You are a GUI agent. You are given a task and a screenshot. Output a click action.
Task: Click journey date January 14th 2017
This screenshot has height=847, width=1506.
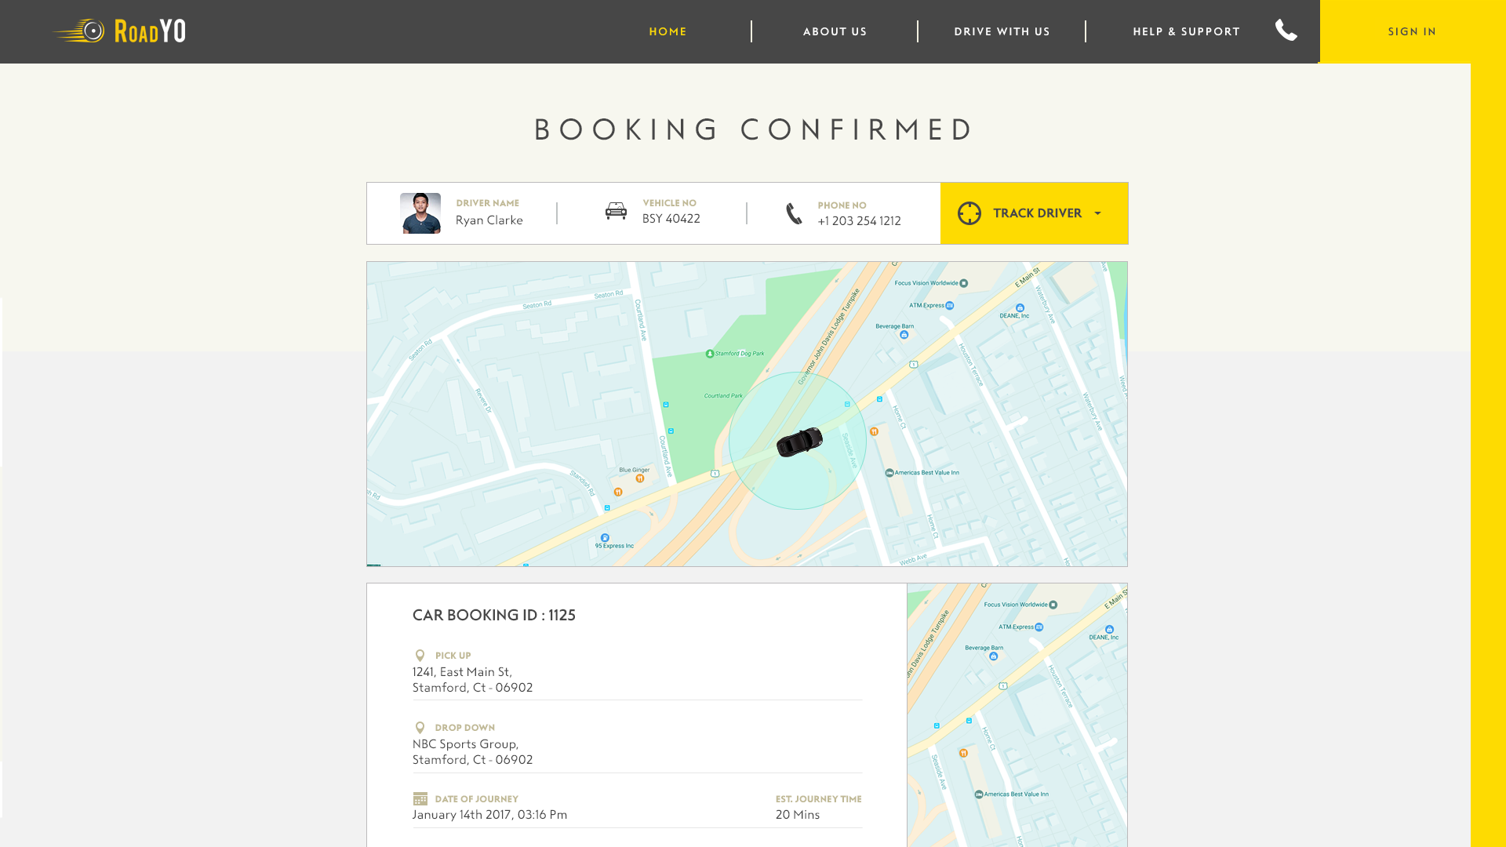coord(489,814)
